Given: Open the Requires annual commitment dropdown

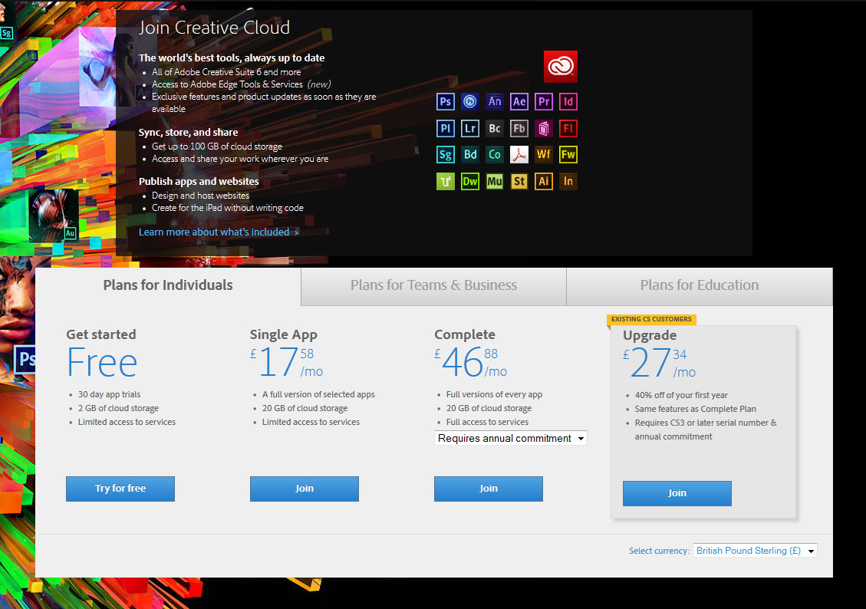Looking at the screenshot, I should click(x=510, y=439).
